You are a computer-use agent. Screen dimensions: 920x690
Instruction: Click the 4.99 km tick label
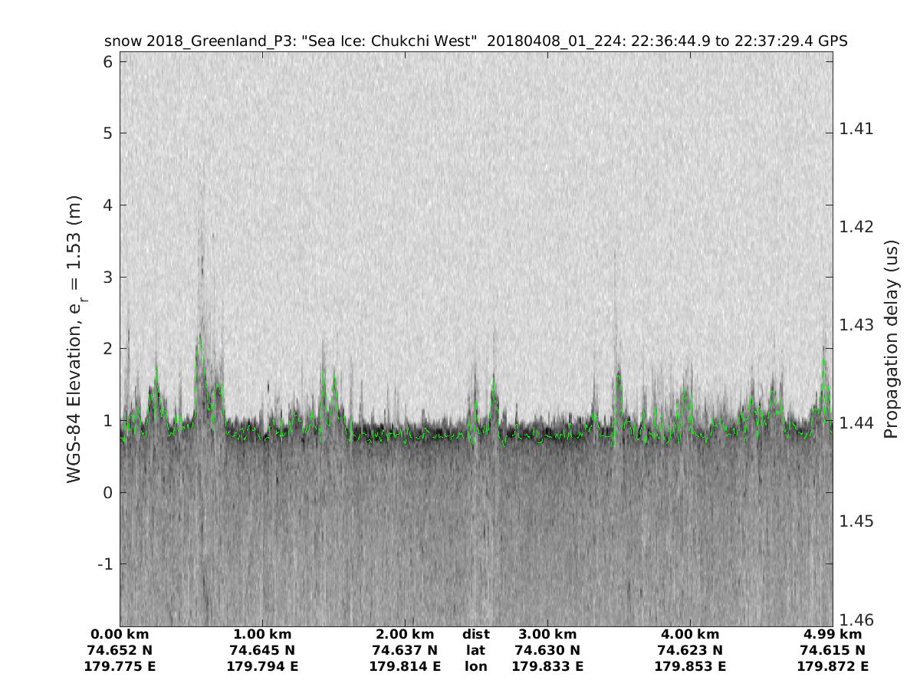pos(833,635)
